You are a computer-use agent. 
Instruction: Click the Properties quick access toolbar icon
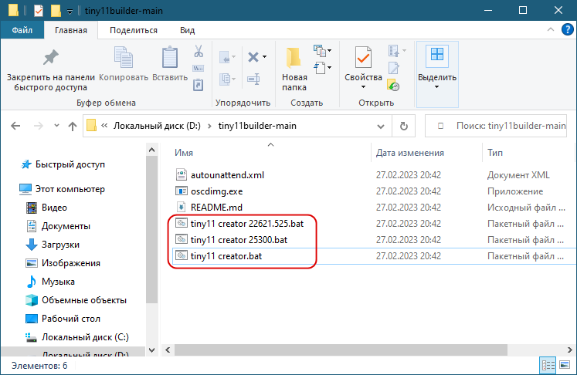[x=39, y=11]
